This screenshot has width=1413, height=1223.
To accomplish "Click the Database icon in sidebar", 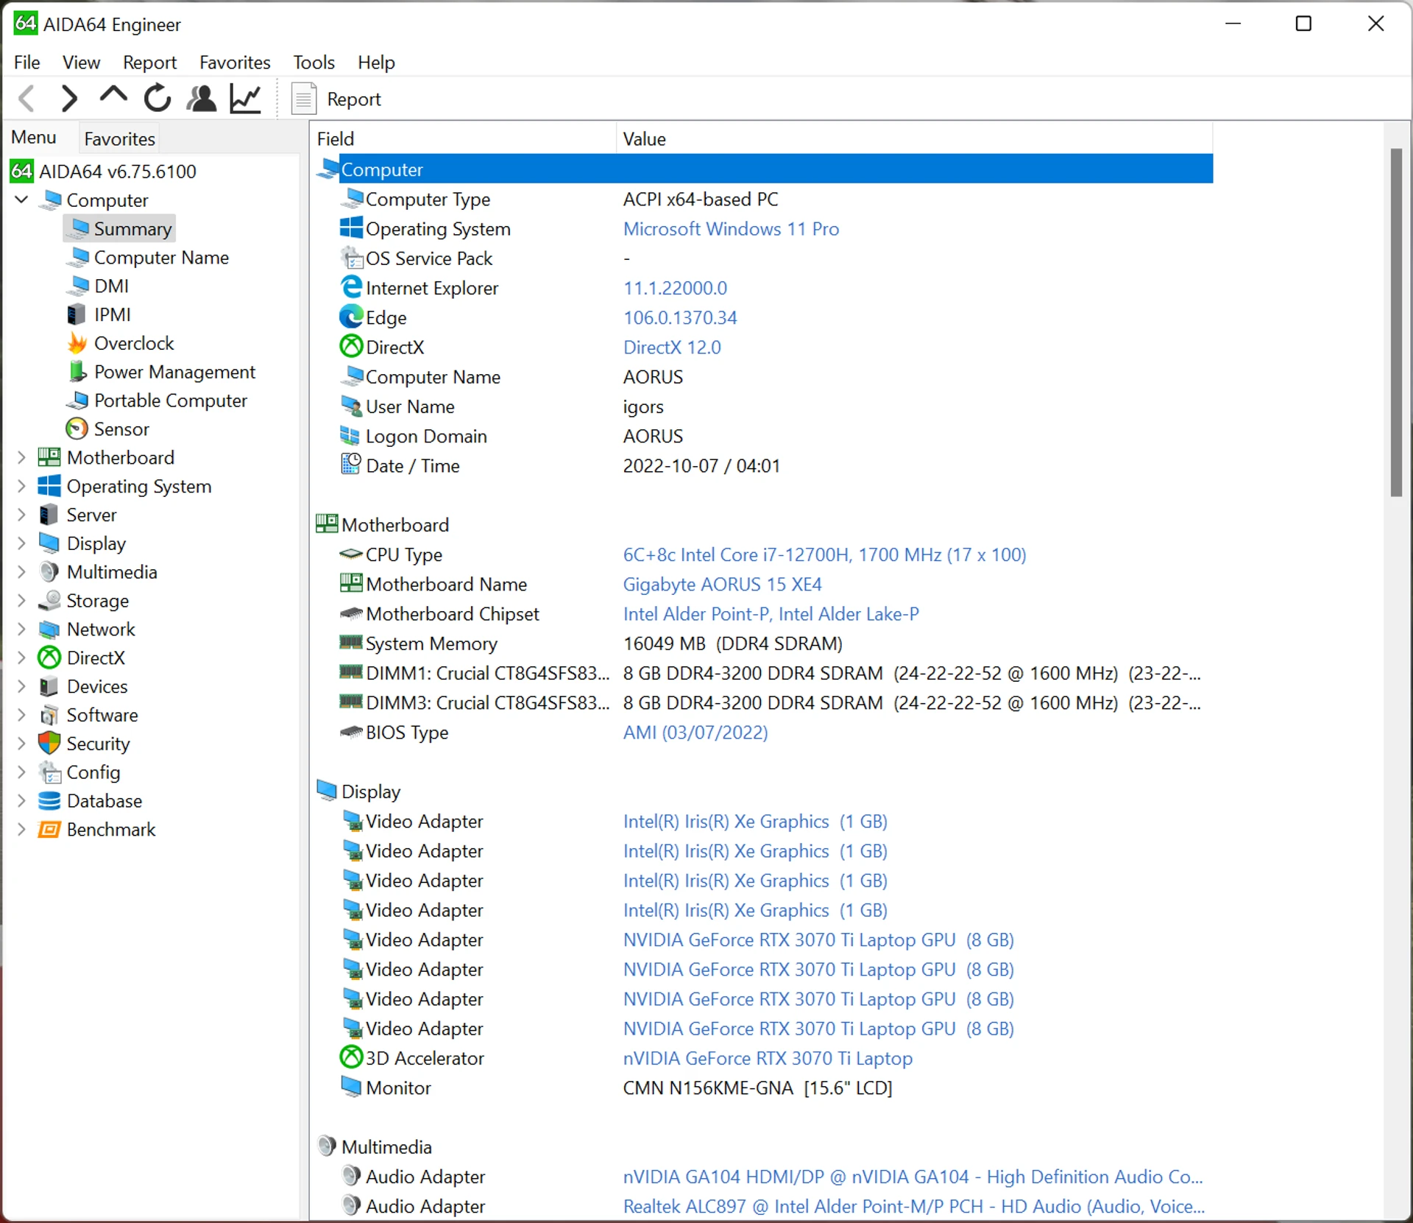I will (49, 801).
